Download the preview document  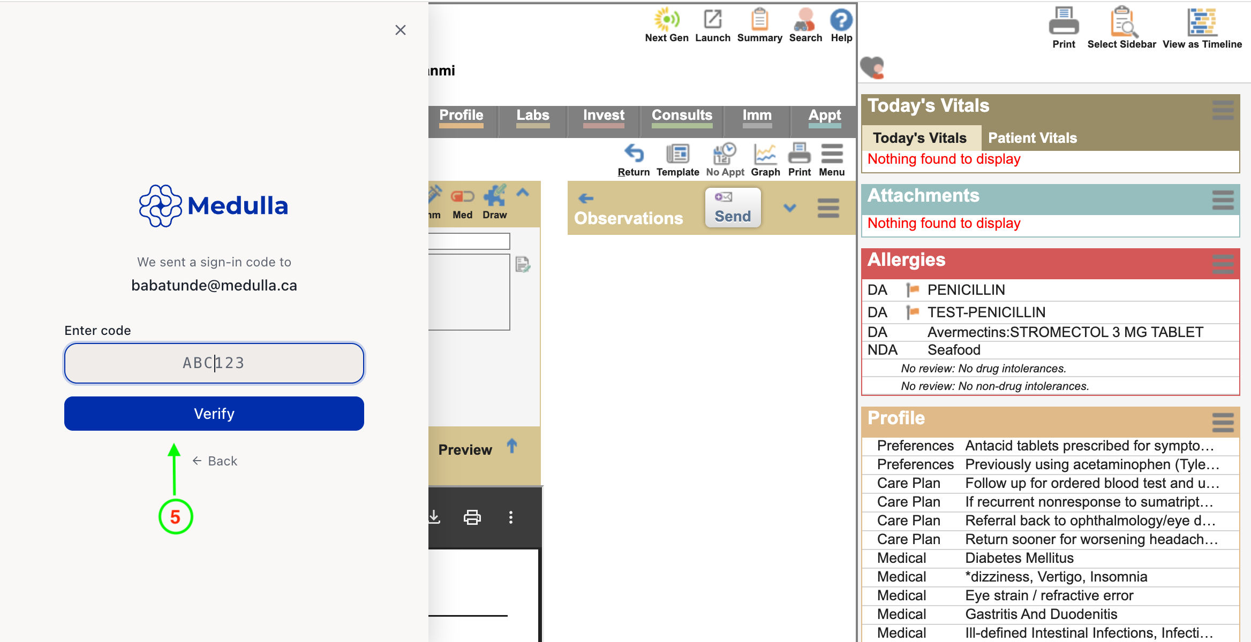click(x=434, y=517)
